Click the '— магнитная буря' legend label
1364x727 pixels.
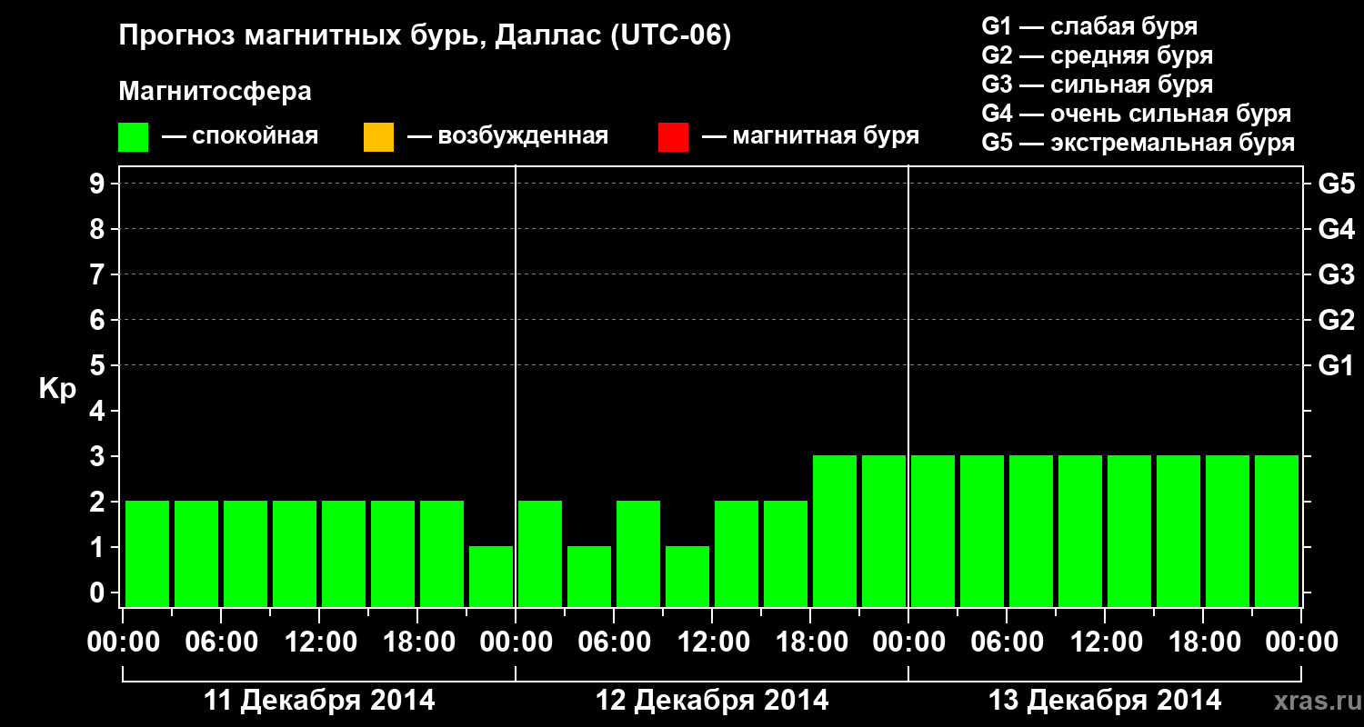point(811,137)
